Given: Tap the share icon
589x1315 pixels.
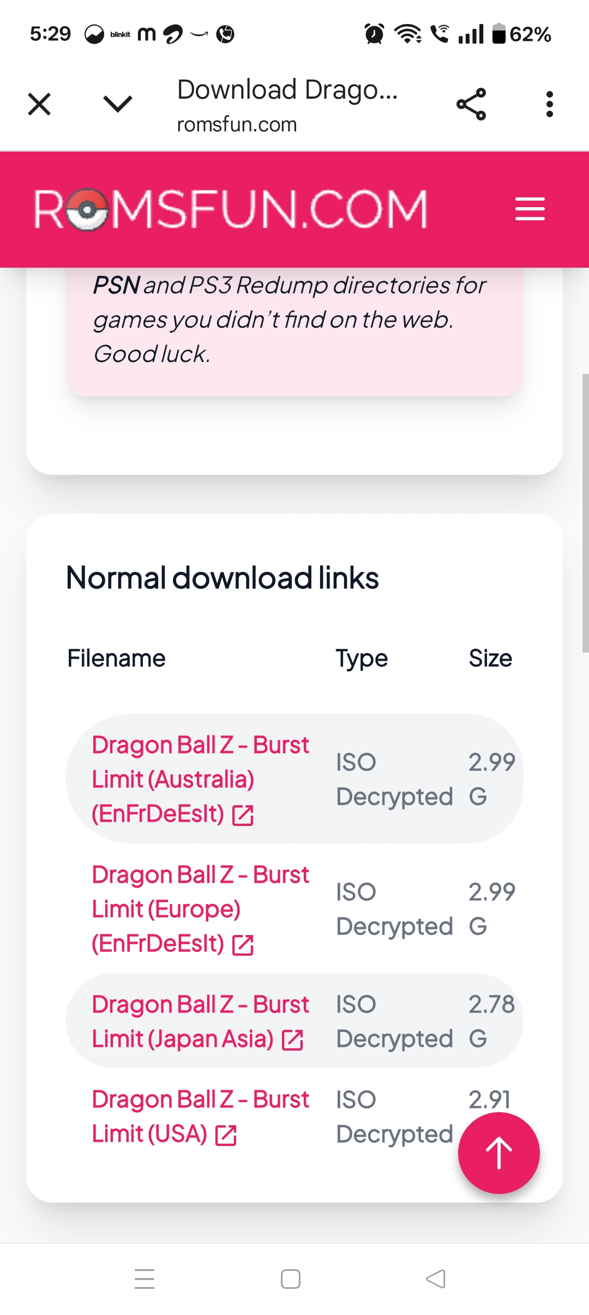Looking at the screenshot, I should click(x=471, y=104).
